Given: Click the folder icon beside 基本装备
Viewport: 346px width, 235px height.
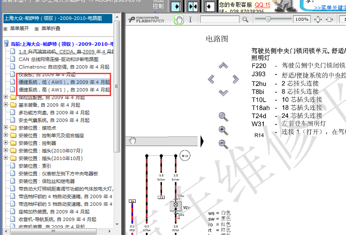Looking at the screenshot, I should coord(13,105).
